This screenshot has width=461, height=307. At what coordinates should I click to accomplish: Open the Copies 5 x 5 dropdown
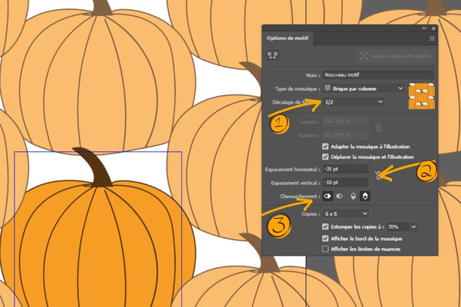click(x=346, y=213)
